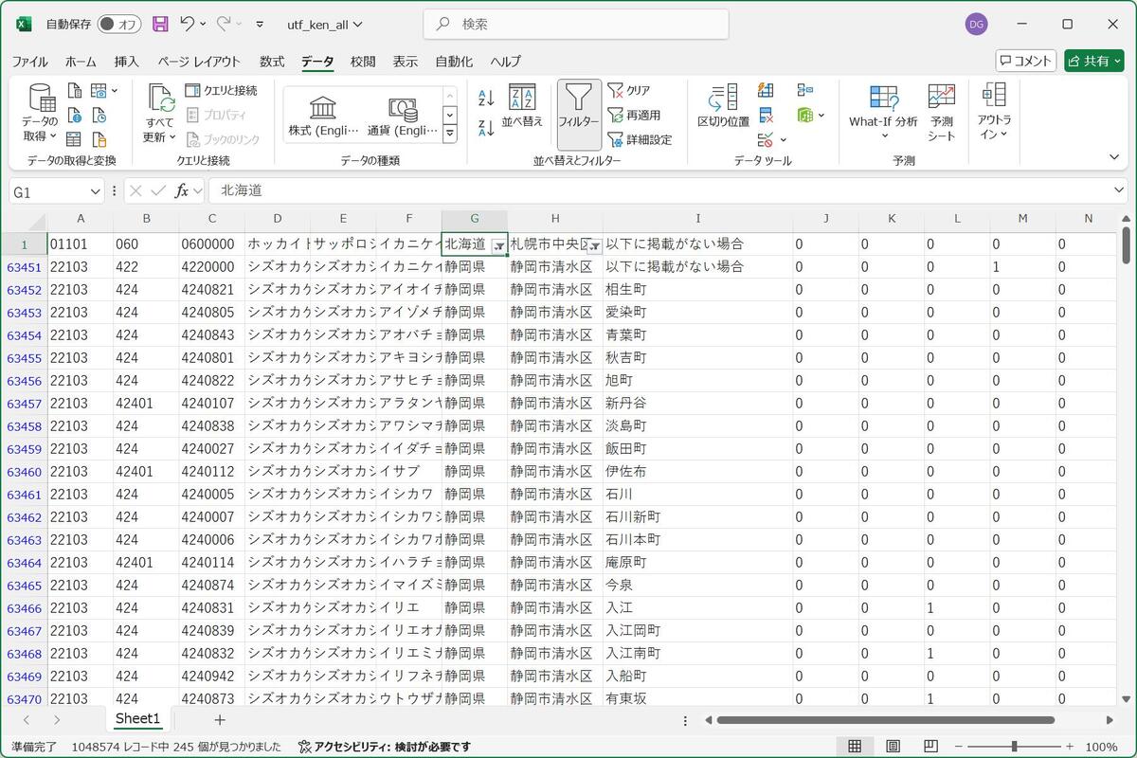Click the From Web import icon
This screenshot has width=1137, height=758.
[75, 116]
